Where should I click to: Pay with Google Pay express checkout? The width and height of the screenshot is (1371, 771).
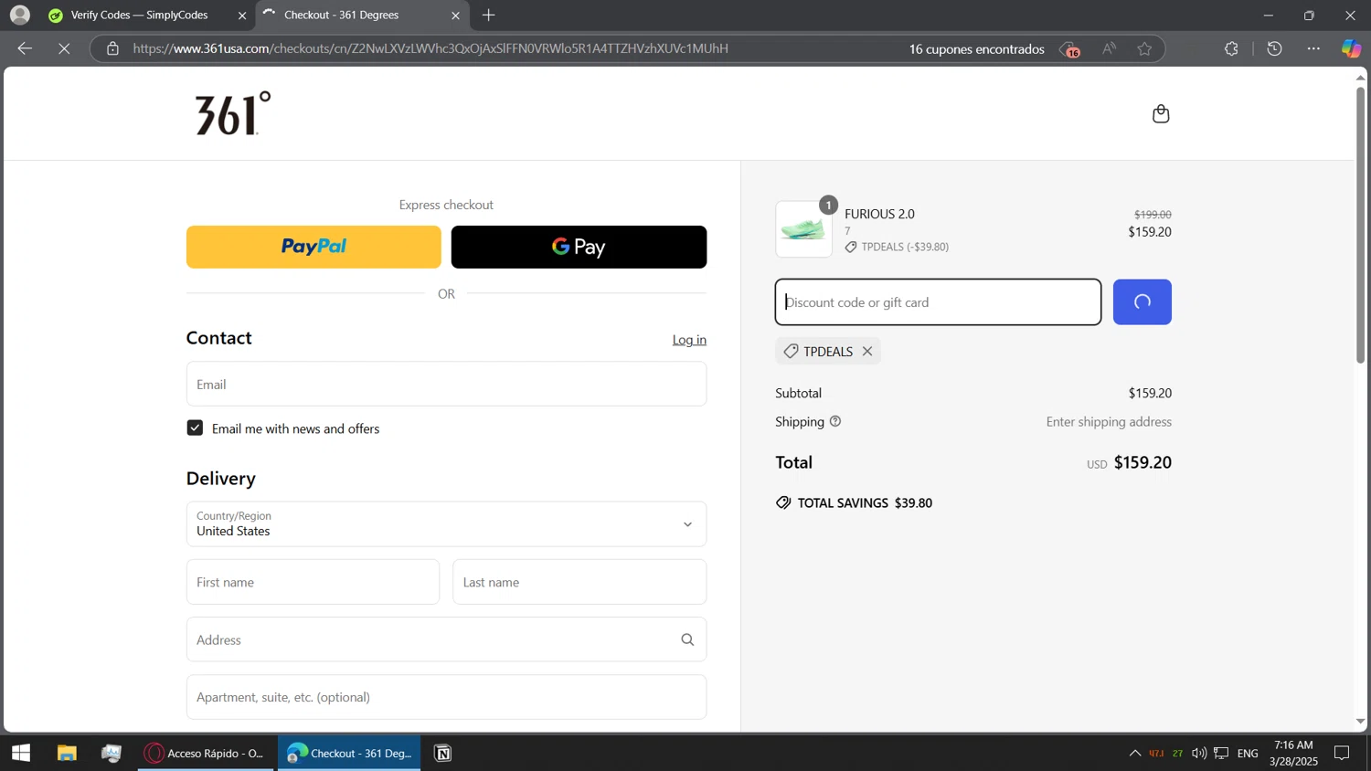pyautogui.click(x=579, y=247)
